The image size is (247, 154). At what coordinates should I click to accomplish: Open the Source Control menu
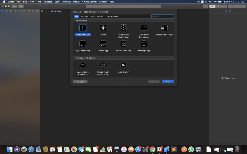click(x=89, y=2)
